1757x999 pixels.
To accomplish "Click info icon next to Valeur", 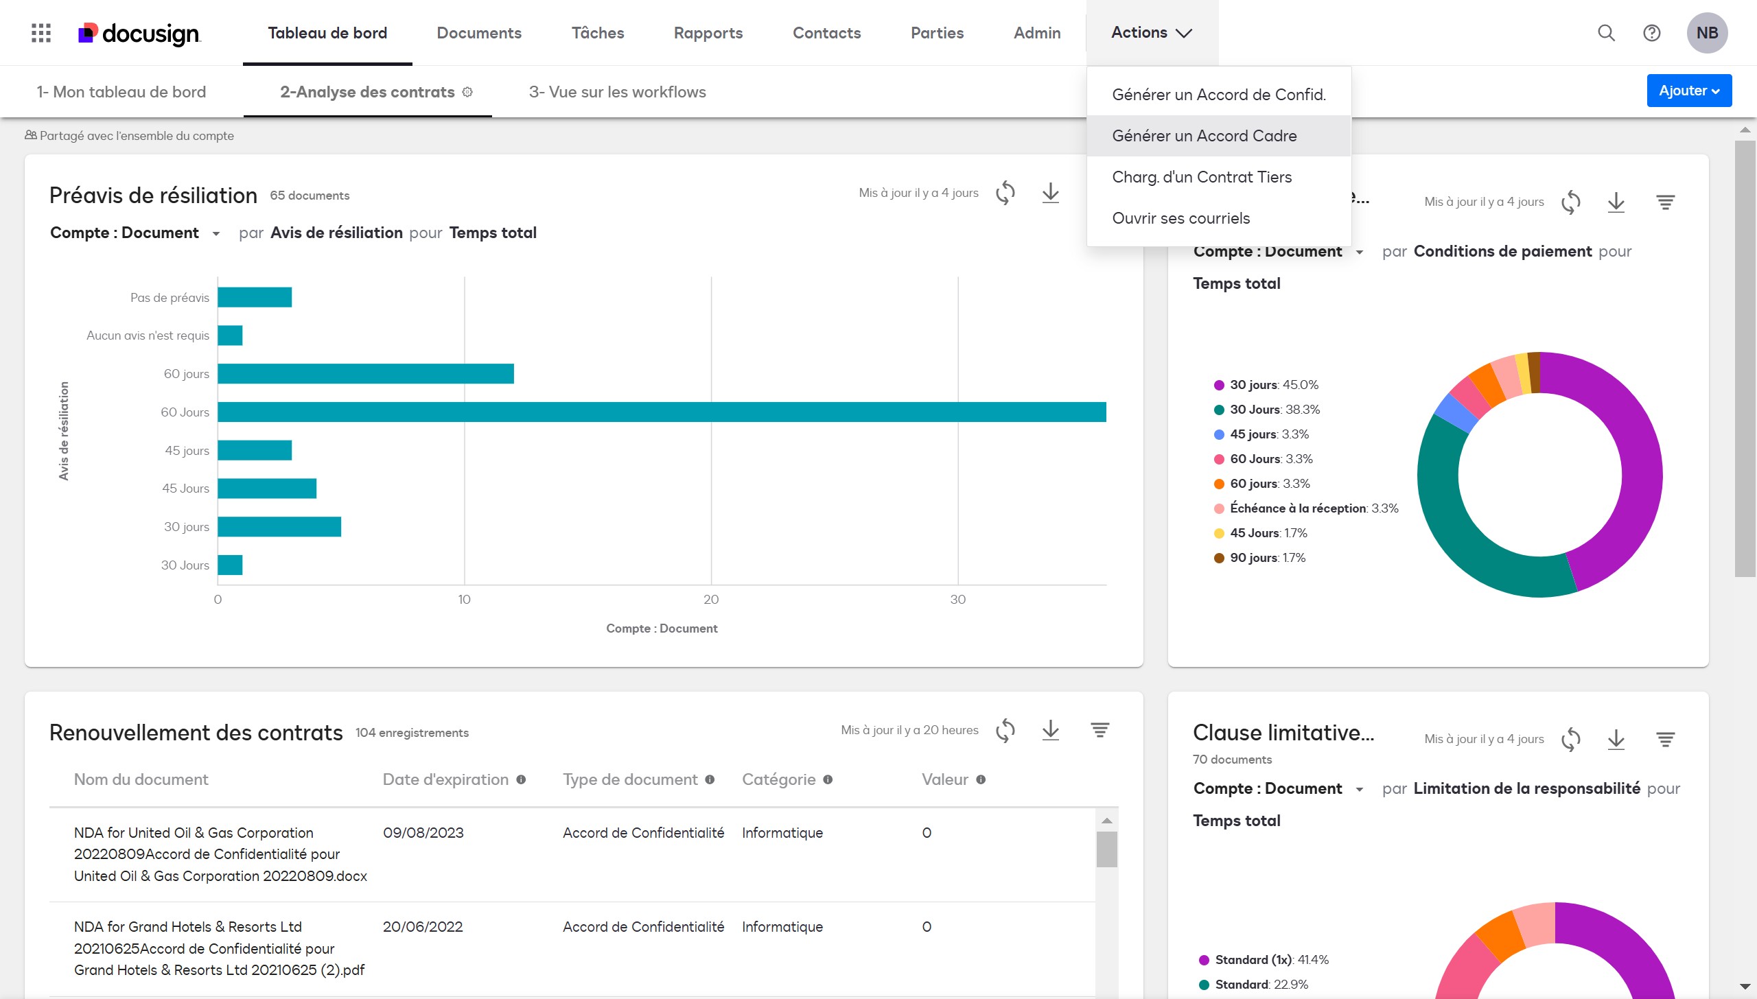I will pyautogui.click(x=981, y=779).
